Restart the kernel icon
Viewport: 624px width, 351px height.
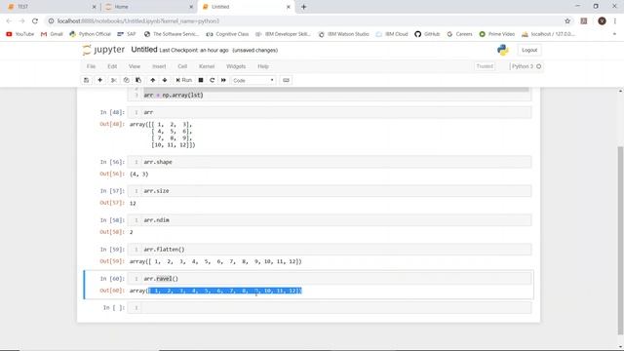point(213,80)
